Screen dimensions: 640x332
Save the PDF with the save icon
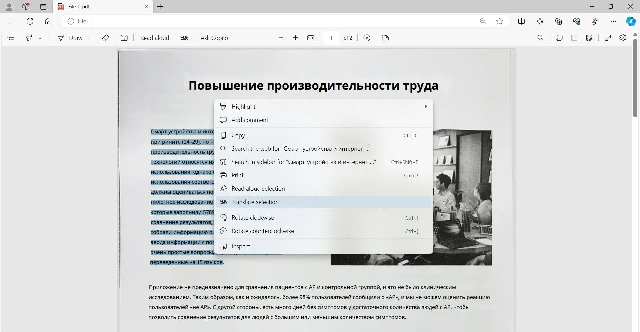(x=574, y=38)
